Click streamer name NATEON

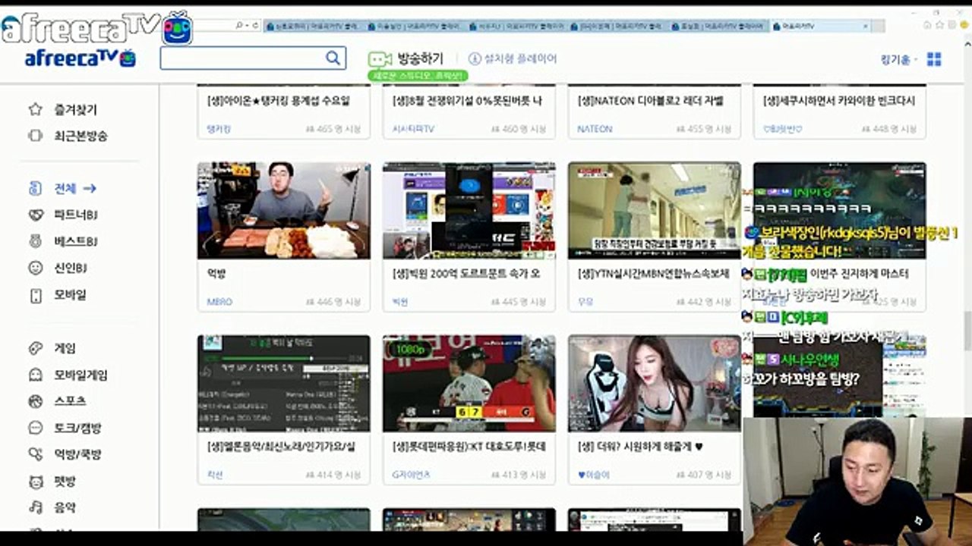tap(595, 129)
